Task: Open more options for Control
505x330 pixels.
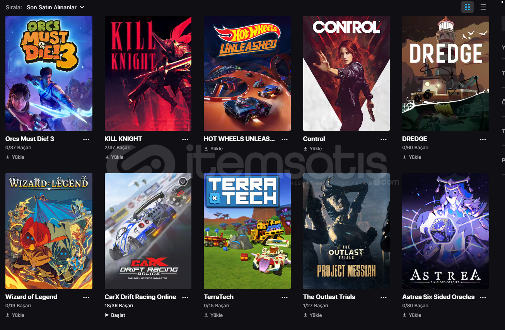Action: click(384, 139)
